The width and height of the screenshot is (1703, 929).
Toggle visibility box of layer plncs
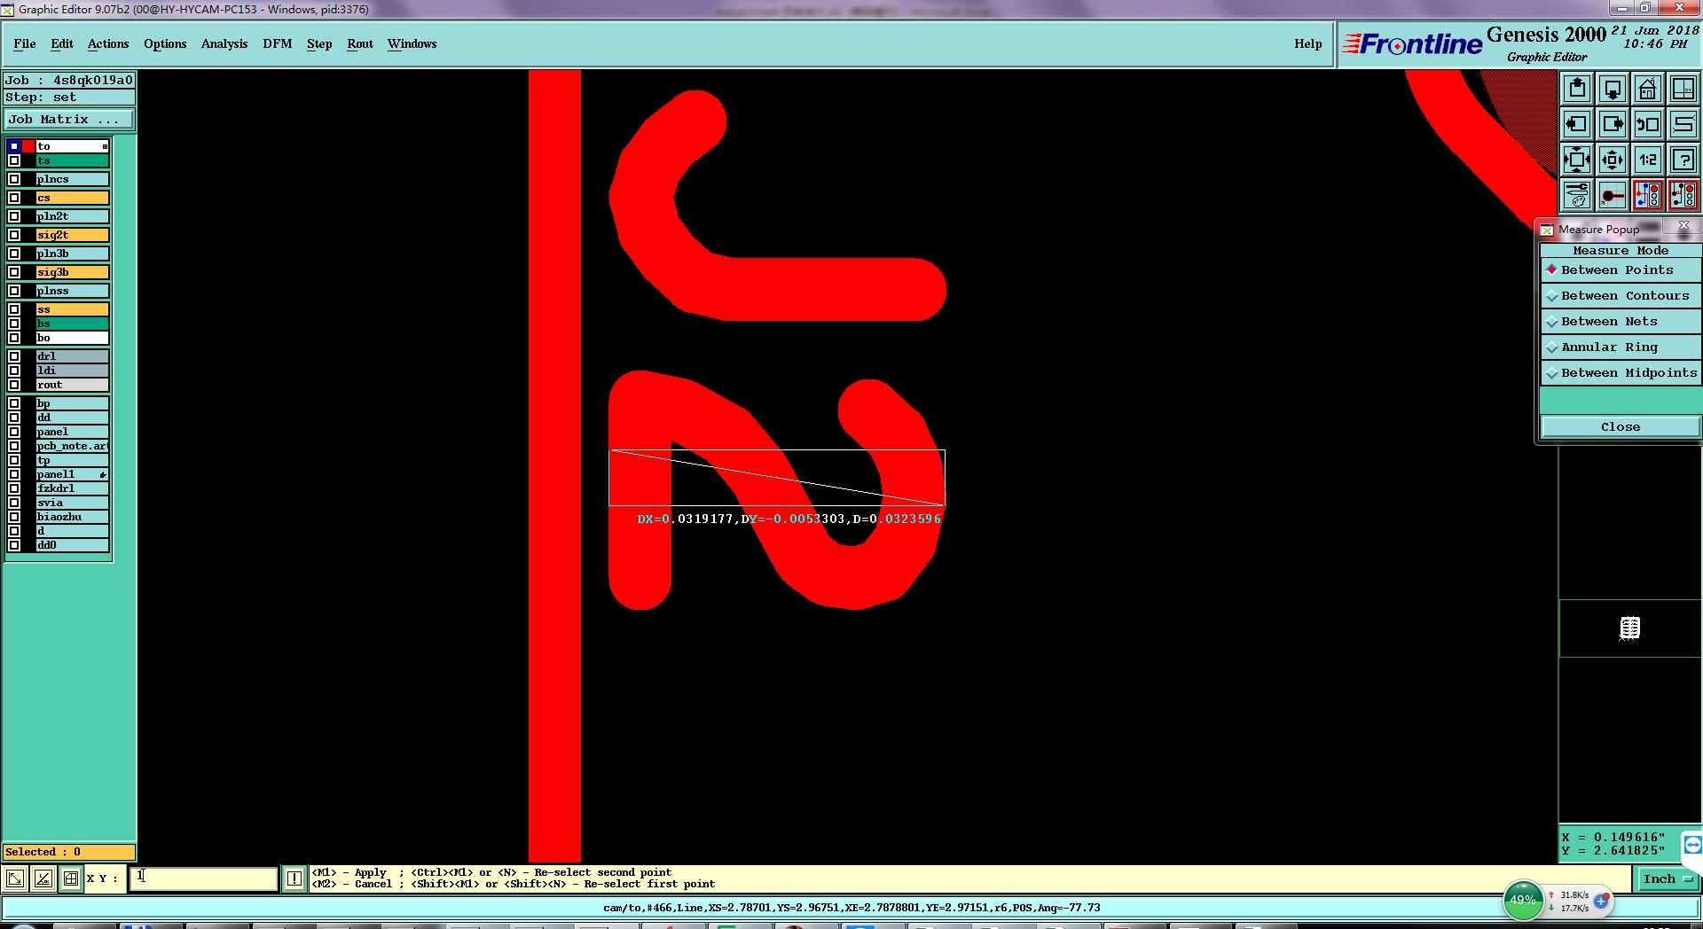coord(14,179)
